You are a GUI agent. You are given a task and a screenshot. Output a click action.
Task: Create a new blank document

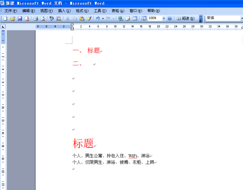pyautogui.click(x=5, y=19)
